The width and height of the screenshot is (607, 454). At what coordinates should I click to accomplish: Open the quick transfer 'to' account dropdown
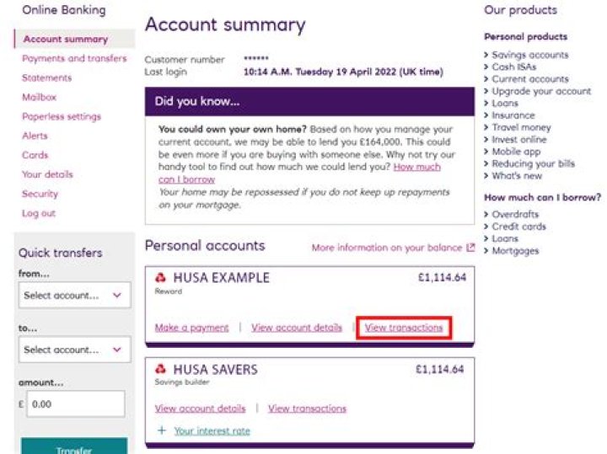[74, 350]
